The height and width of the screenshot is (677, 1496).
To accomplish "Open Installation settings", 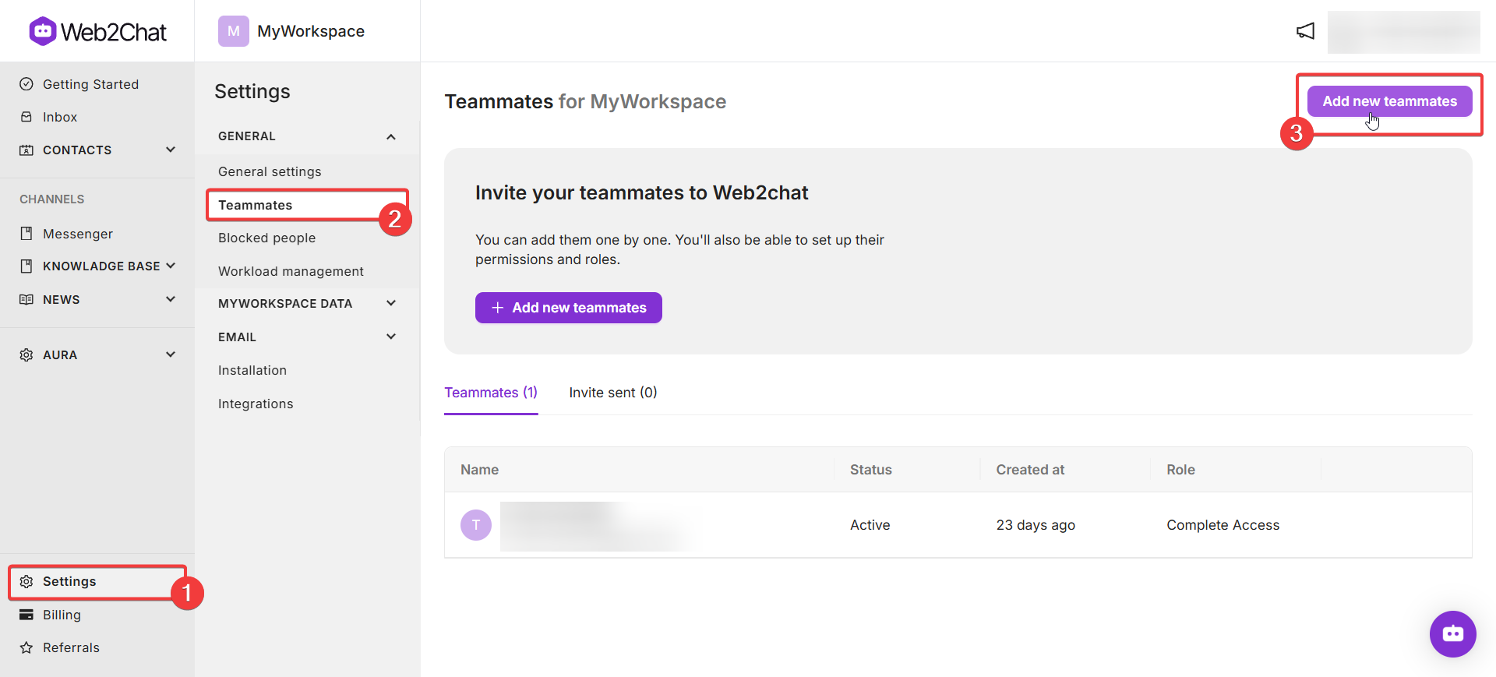I will (252, 370).
